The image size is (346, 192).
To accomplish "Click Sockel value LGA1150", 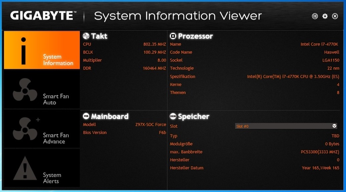I will click(x=331, y=60).
